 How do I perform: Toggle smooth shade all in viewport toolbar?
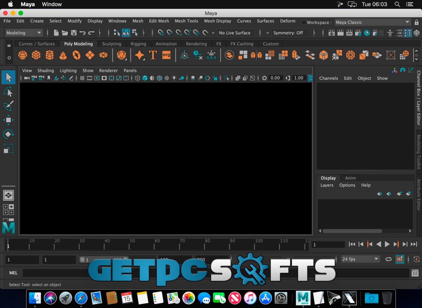click(145, 78)
